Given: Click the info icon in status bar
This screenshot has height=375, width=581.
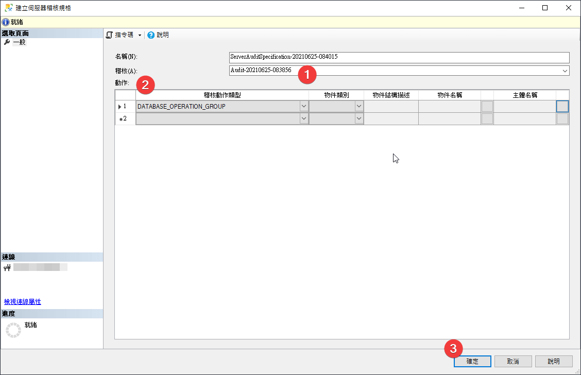Looking at the screenshot, I should 6,22.
